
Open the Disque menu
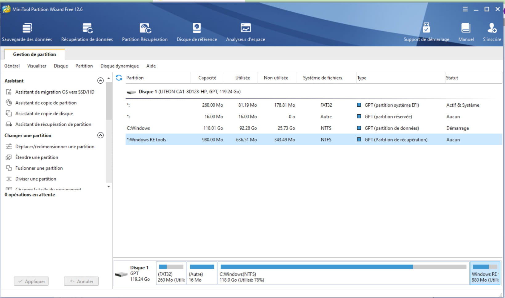coord(61,66)
